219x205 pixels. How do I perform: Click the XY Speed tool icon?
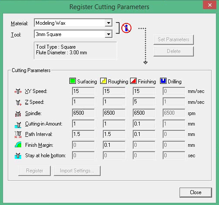(18, 92)
